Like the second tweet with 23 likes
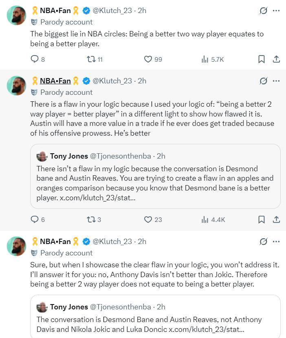Viewport: 286px width, 338px height. coord(148,219)
